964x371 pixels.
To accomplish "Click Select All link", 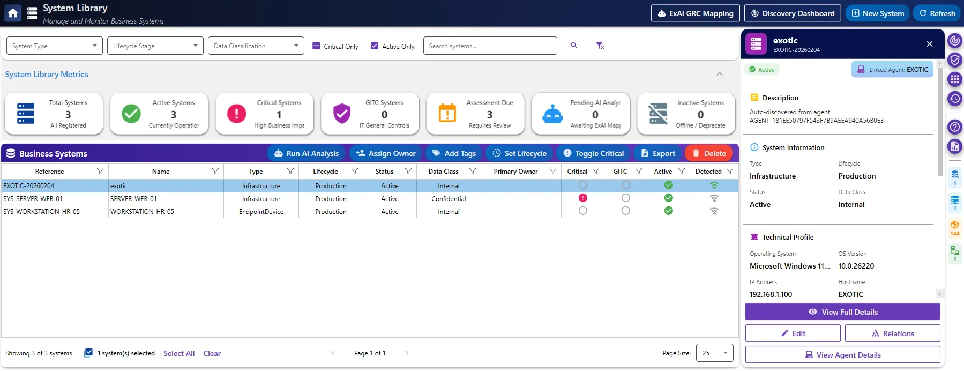I will pyautogui.click(x=179, y=353).
